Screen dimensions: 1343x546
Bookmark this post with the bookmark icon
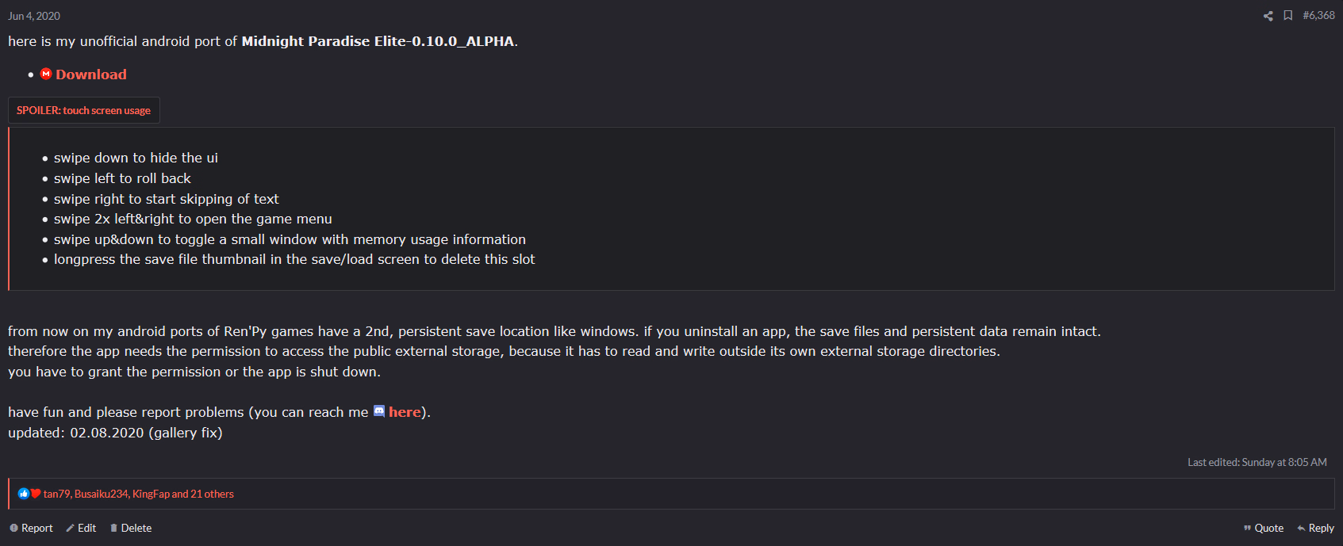[1288, 16]
